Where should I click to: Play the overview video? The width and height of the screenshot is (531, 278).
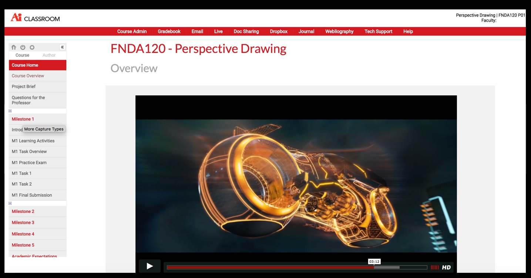[x=149, y=266]
